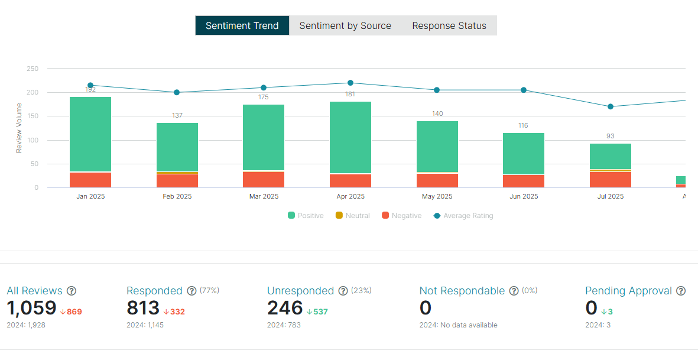
Task: Open the Not Respondable link
Action: [462, 291]
